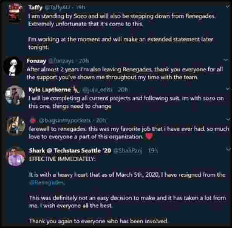Open the bugsinmypockets avatar

tap(15, 126)
